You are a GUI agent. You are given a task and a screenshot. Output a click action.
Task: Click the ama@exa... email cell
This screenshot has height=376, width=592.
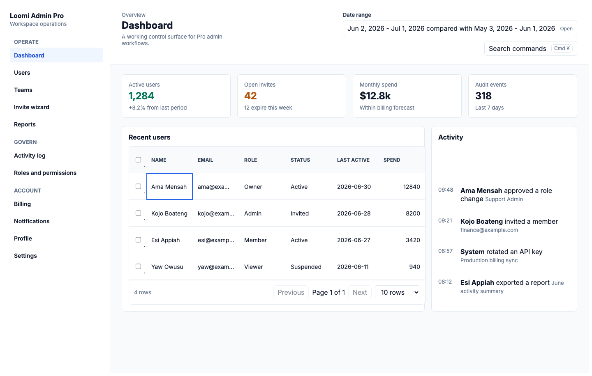(x=216, y=187)
